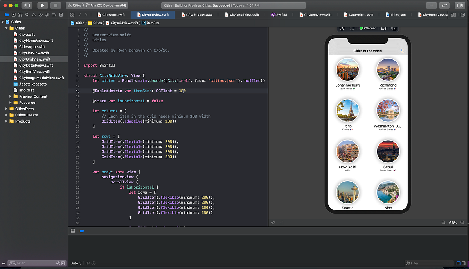Click the Preview button above canvas

[367, 28]
